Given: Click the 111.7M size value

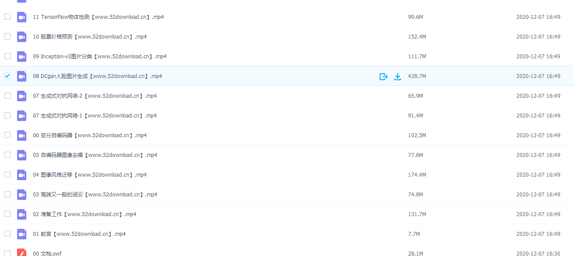Looking at the screenshot, I should click(417, 57).
